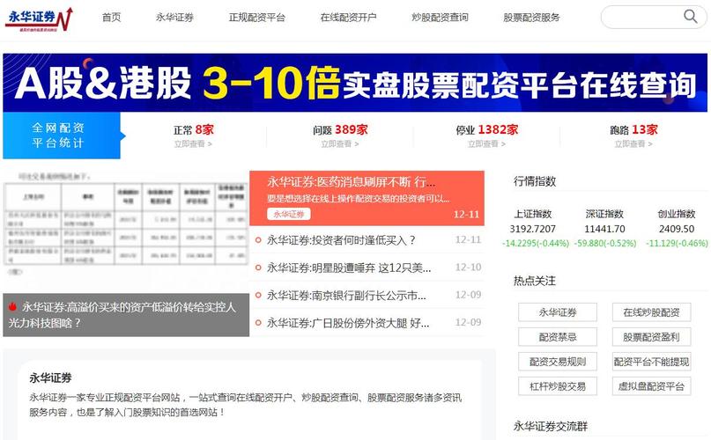The width and height of the screenshot is (711, 440).
Task: Open article 投资者何时逢低买入?
Action: pyautogui.click(x=341, y=240)
